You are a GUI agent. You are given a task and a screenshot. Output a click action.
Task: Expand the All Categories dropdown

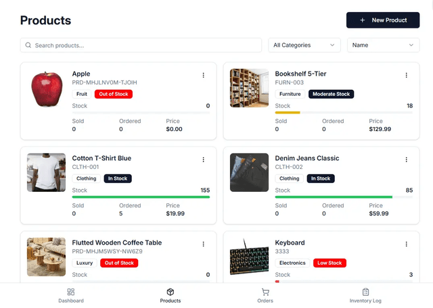pyautogui.click(x=304, y=45)
